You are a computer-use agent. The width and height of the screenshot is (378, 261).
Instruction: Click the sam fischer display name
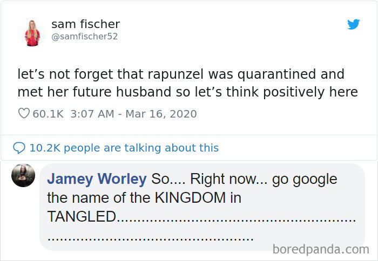pos(85,24)
